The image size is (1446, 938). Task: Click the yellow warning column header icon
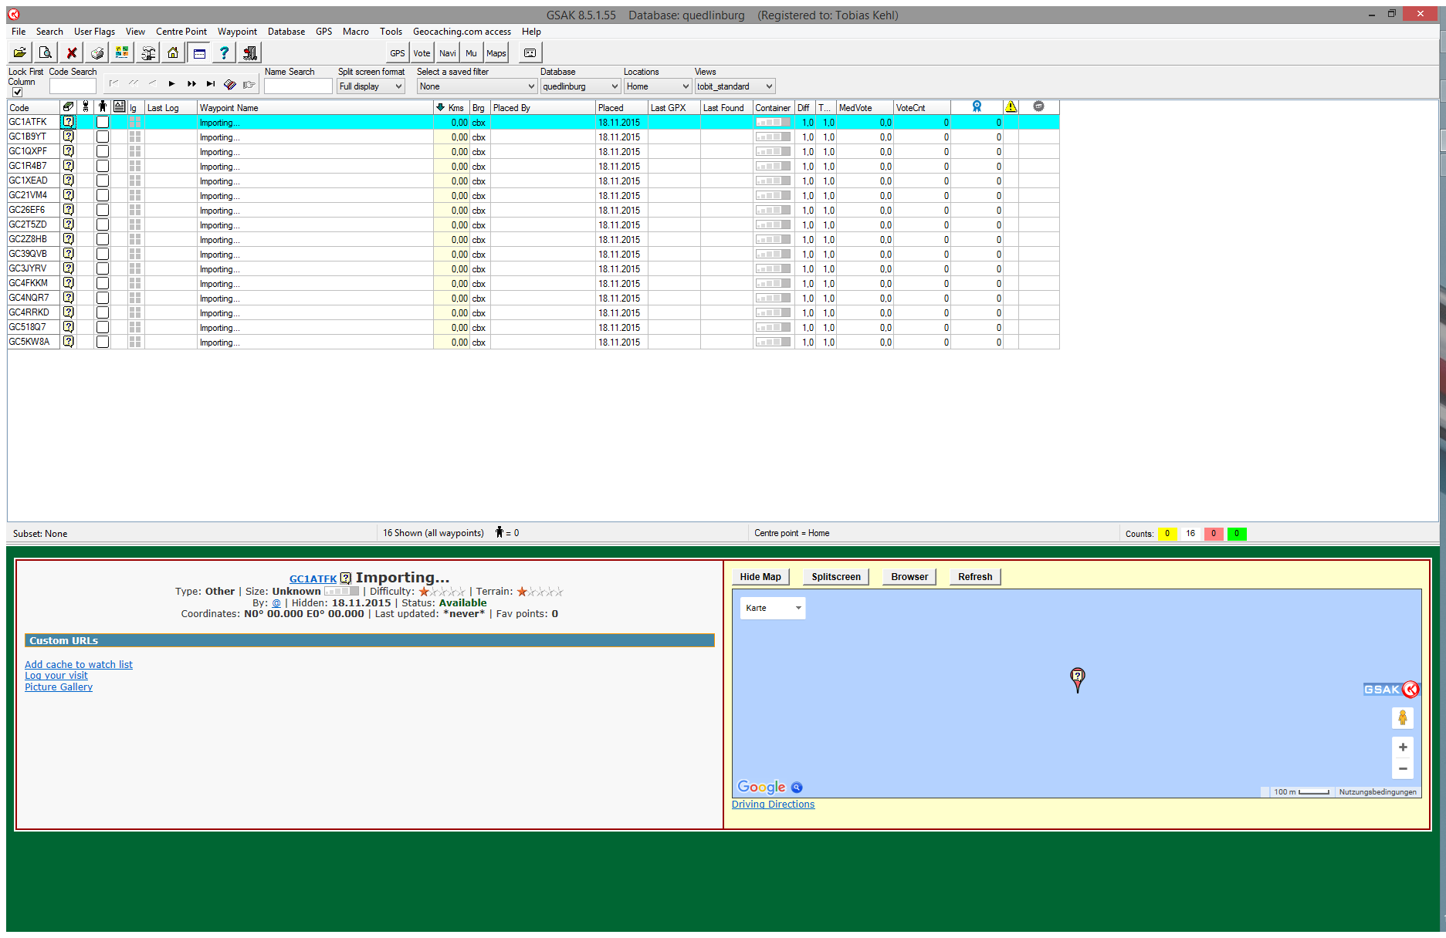1011,106
